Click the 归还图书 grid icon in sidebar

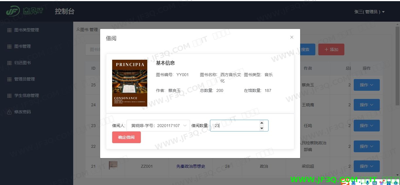(9, 63)
